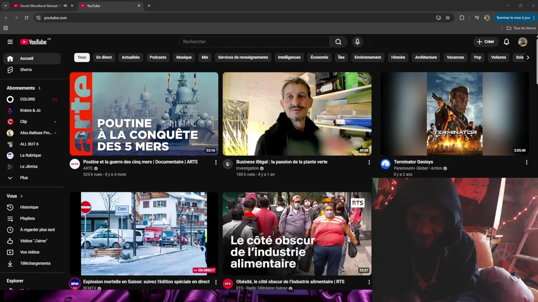This screenshot has width=538, height=302.
Task: Select the Musique filter chip
Action: pyautogui.click(x=184, y=57)
